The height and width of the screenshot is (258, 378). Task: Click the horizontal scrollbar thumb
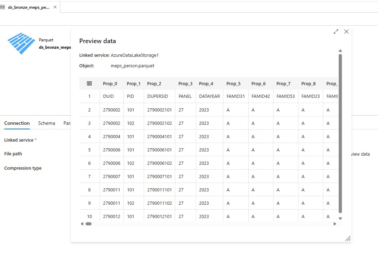click(88, 224)
